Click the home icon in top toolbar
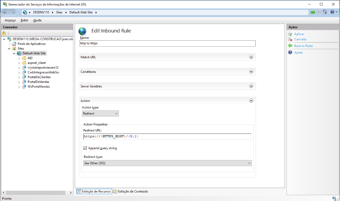 click(325, 12)
